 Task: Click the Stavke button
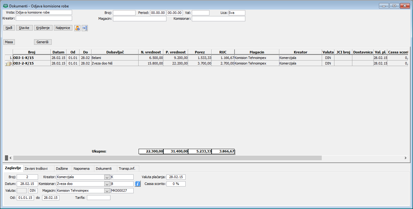(x=24, y=28)
